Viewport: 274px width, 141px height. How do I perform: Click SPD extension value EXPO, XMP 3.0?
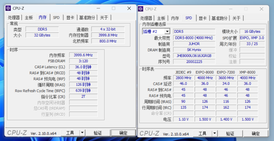click(252, 38)
